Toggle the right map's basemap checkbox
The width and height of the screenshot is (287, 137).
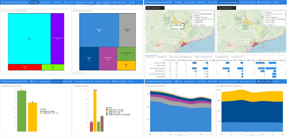(265, 25)
